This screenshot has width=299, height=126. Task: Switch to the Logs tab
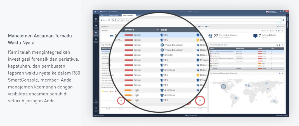click(x=102, y=15)
